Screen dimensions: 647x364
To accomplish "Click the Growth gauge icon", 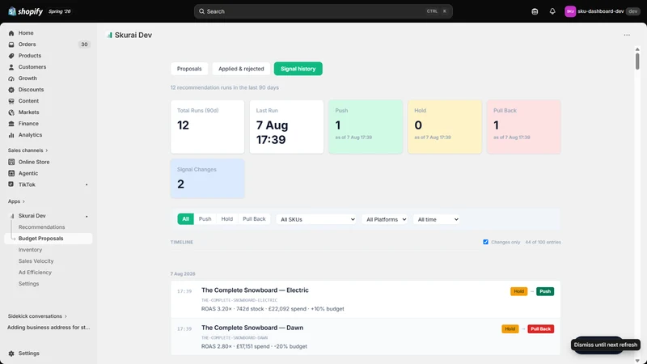I will [x=11, y=78].
